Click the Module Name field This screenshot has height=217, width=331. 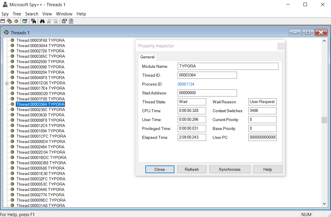pos(228,66)
